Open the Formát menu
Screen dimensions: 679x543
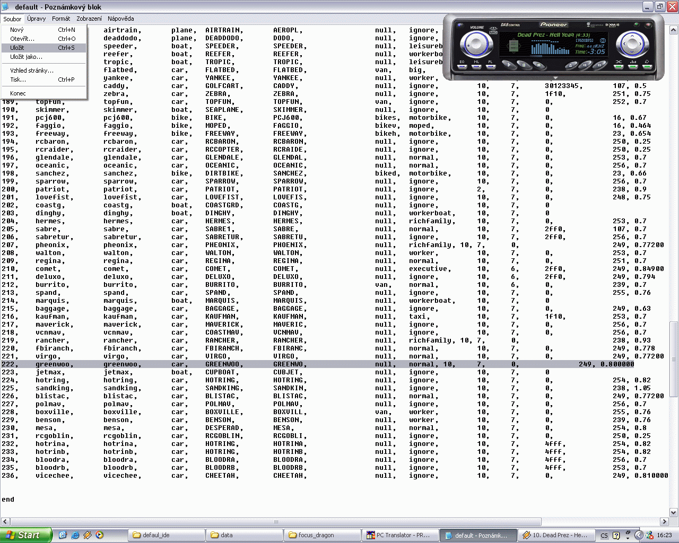tap(61, 19)
